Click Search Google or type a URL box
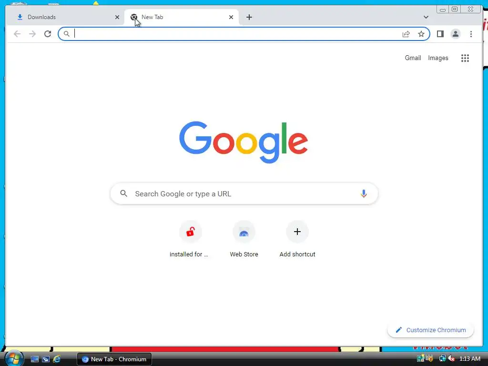Viewport: 488px width, 366px height. [x=244, y=193]
